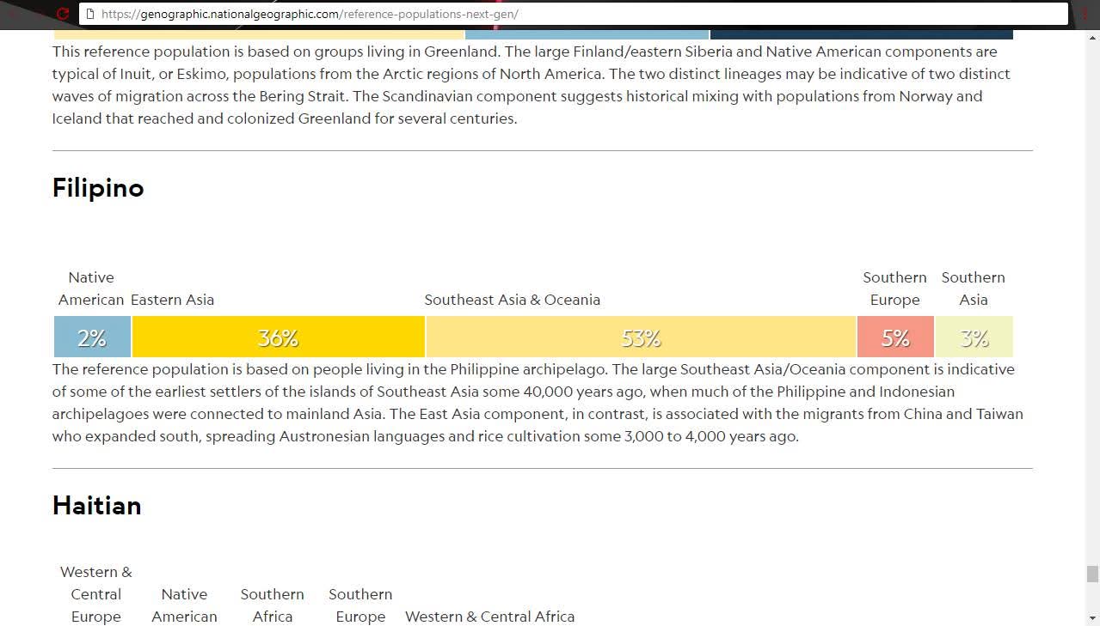1100x626 pixels.
Task: Click the page info icon in address bar
Action: point(89,14)
